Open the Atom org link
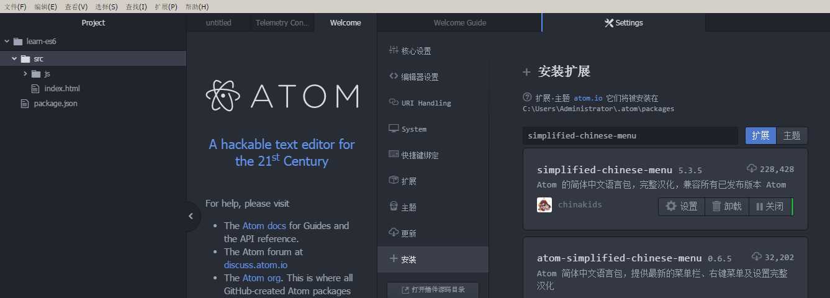 tap(261, 278)
